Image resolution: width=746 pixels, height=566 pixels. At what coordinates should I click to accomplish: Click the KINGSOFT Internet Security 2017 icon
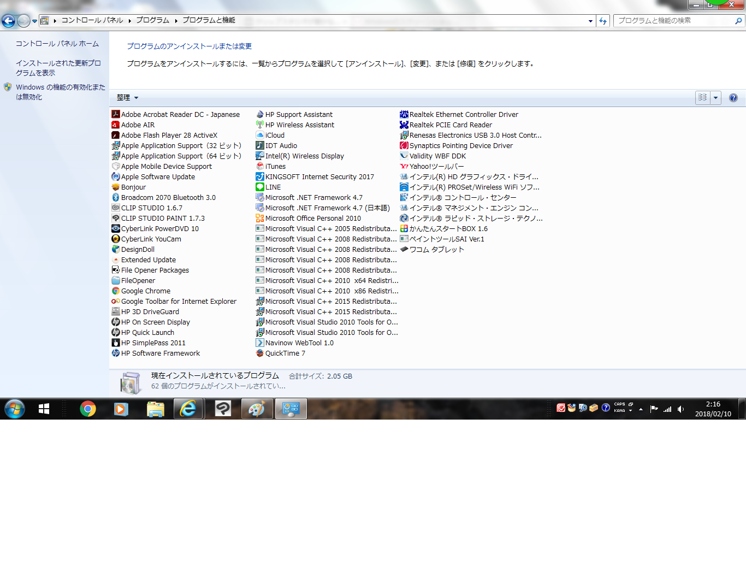pos(260,176)
